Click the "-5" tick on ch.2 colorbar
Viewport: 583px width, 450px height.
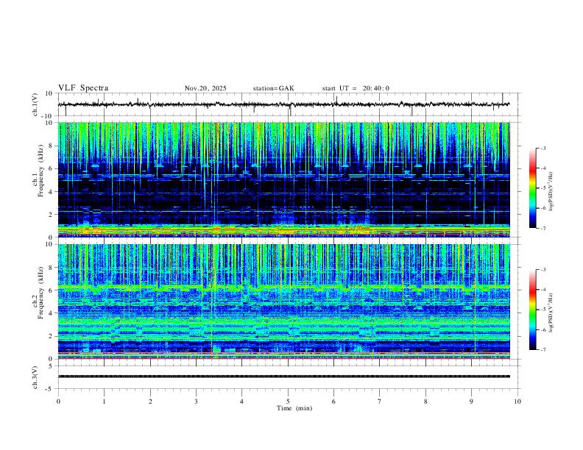point(543,310)
